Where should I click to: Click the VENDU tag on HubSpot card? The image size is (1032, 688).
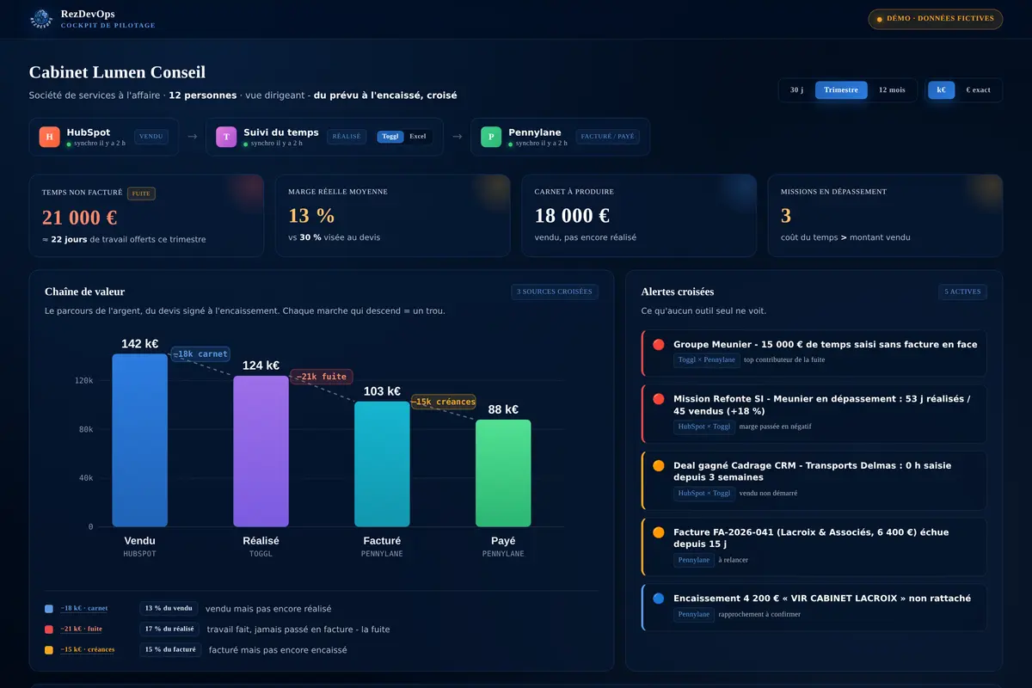click(151, 137)
